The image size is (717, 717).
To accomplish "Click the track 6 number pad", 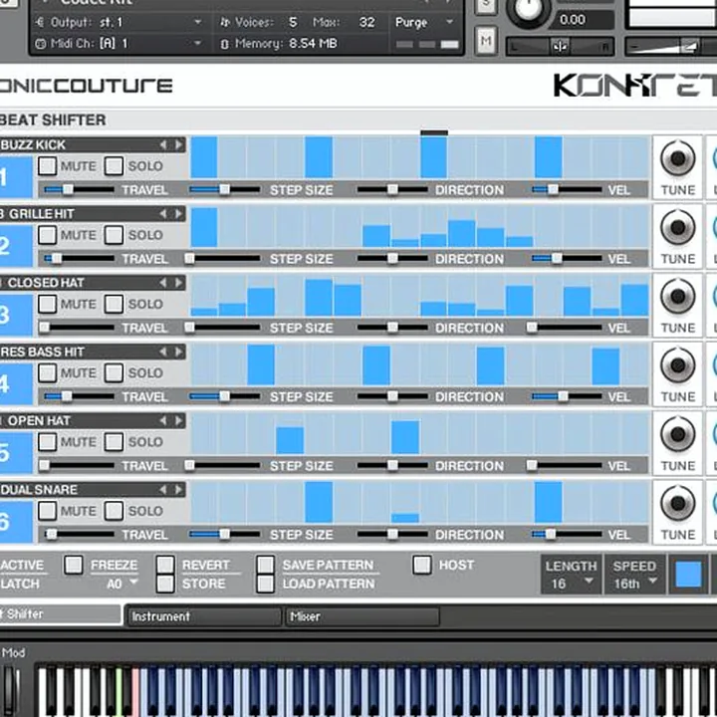I will point(16,522).
